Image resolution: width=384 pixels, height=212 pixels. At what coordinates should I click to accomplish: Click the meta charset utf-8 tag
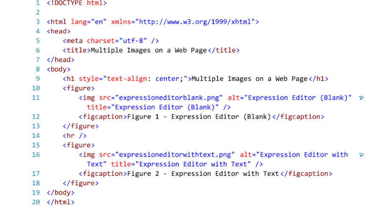(111, 41)
